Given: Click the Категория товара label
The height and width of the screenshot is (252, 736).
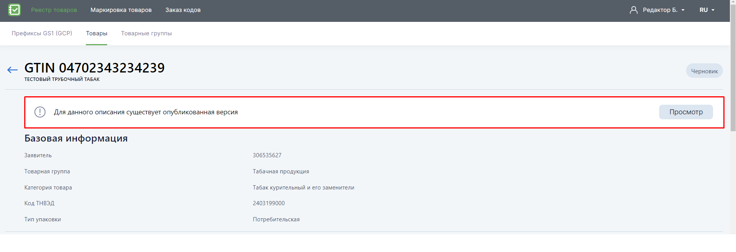Looking at the screenshot, I should tap(48, 188).
